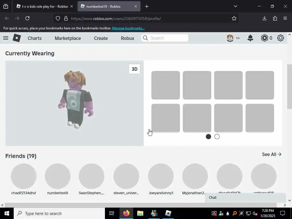Open the Chat panel

(246, 198)
